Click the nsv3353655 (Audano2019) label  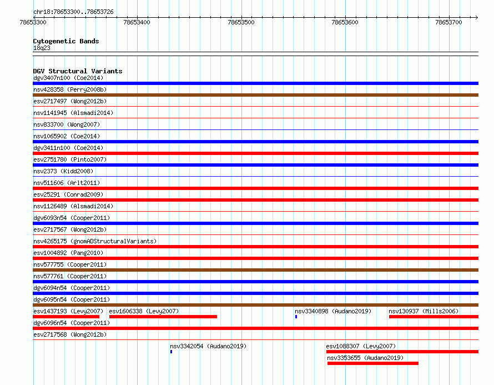[365, 358]
